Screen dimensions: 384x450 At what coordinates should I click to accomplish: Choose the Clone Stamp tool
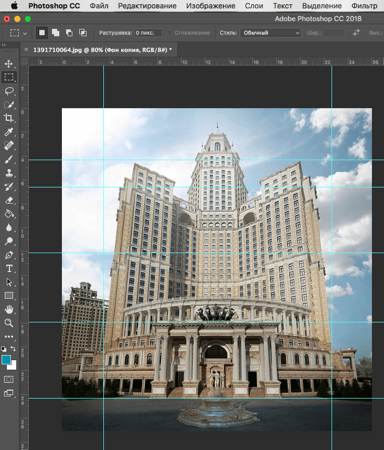click(9, 173)
